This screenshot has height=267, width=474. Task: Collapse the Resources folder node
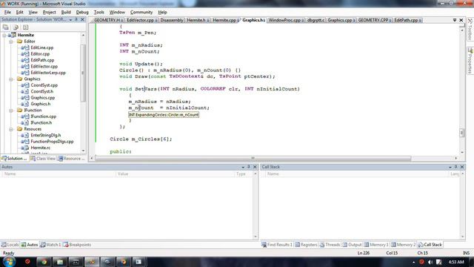click(11, 129)
